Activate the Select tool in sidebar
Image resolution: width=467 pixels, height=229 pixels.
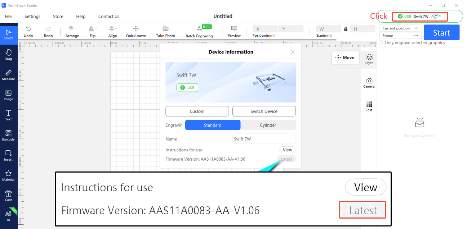(8, 35)
